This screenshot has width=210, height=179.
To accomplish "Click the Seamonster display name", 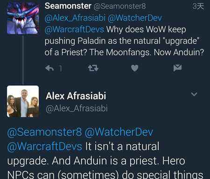I will [x=68, y=6].
